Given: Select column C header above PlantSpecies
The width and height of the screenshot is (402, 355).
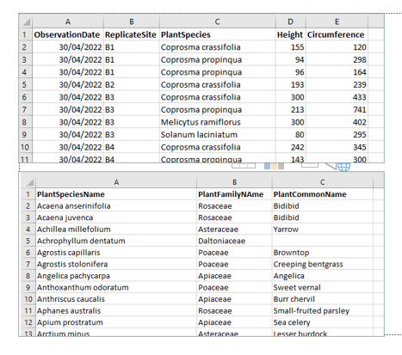Looking at the screenshot, I should [x=217, y=21].
